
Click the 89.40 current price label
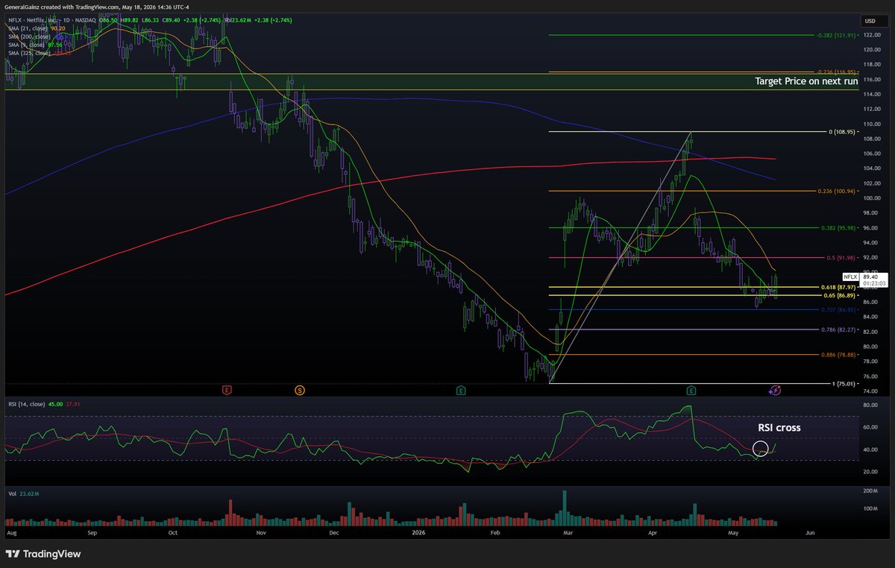870,277
